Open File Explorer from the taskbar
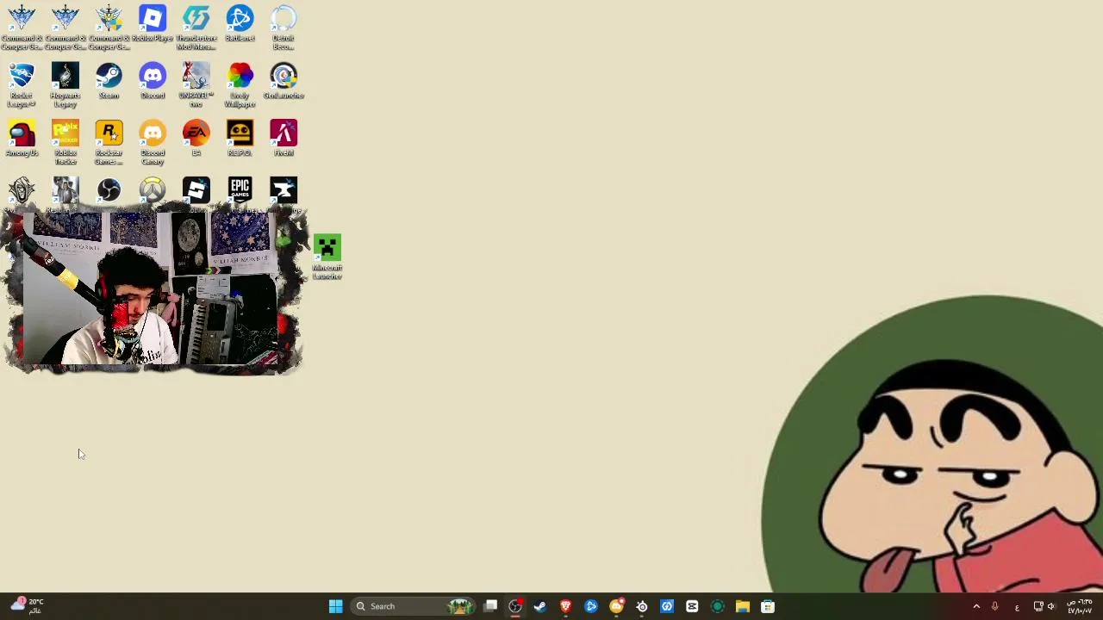The image size is (1103, 620). point(743,606)
